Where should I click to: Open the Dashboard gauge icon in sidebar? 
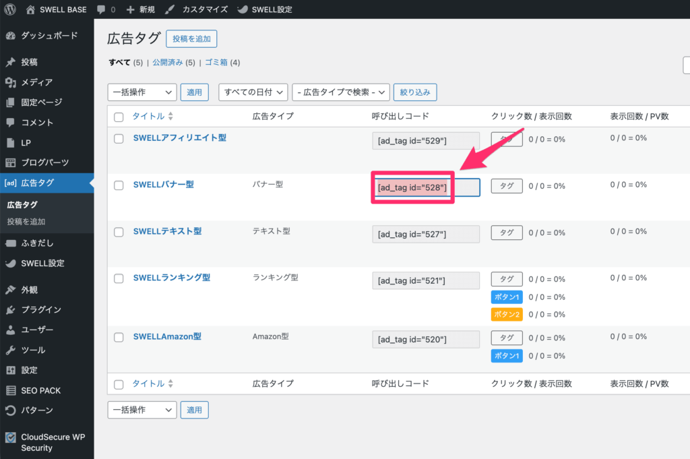coord(10,36)
